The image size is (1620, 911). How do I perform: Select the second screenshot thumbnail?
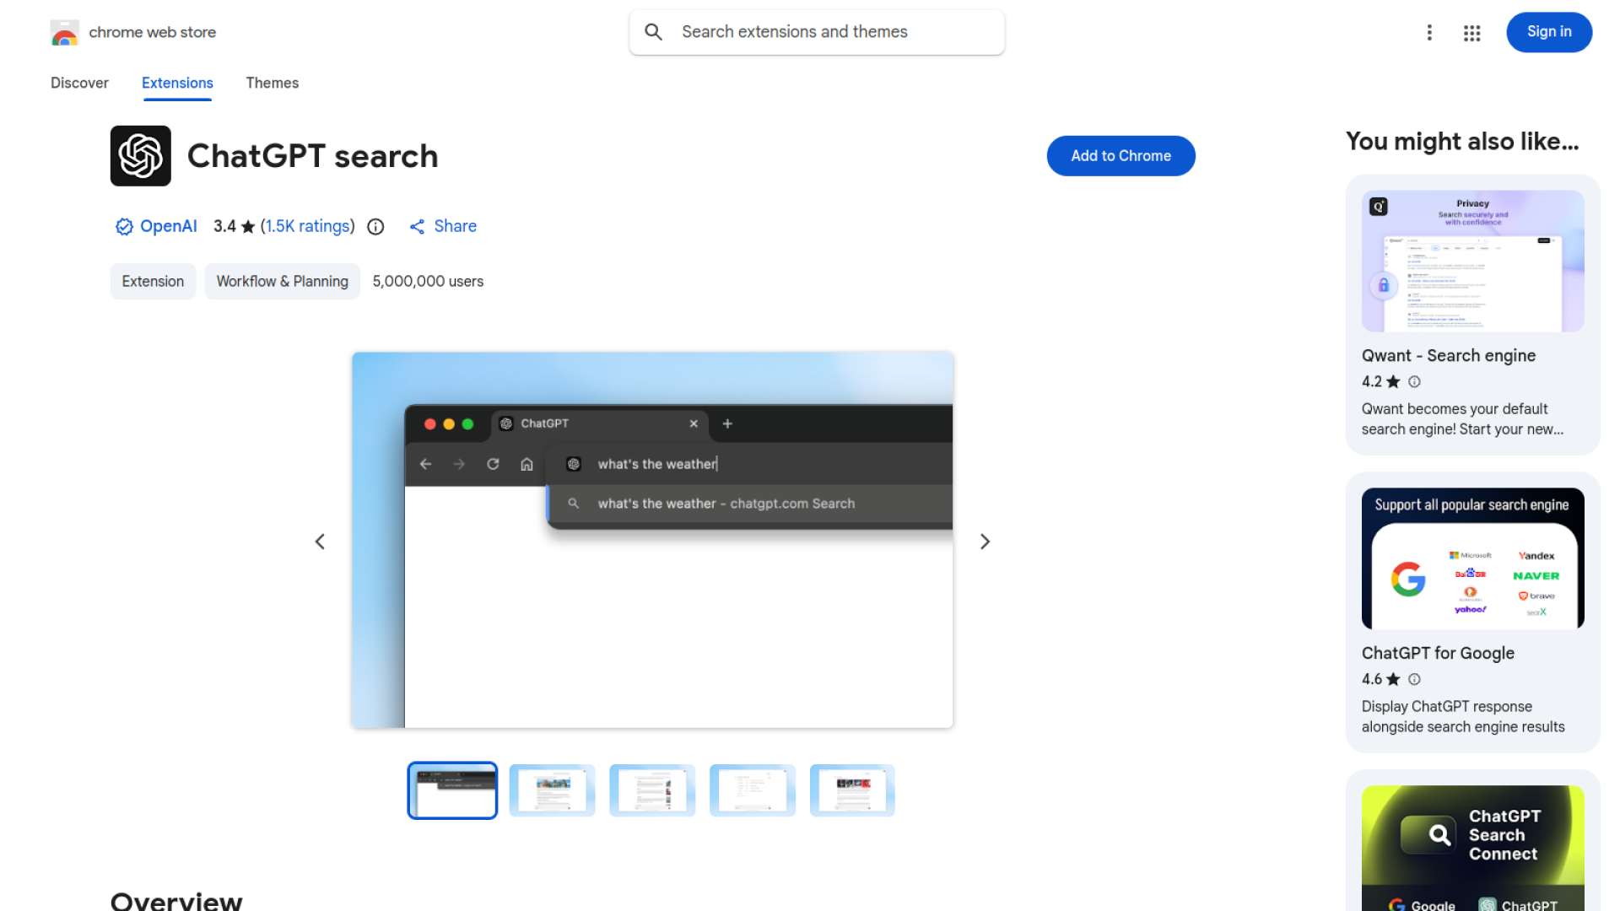tap(552, 790)
